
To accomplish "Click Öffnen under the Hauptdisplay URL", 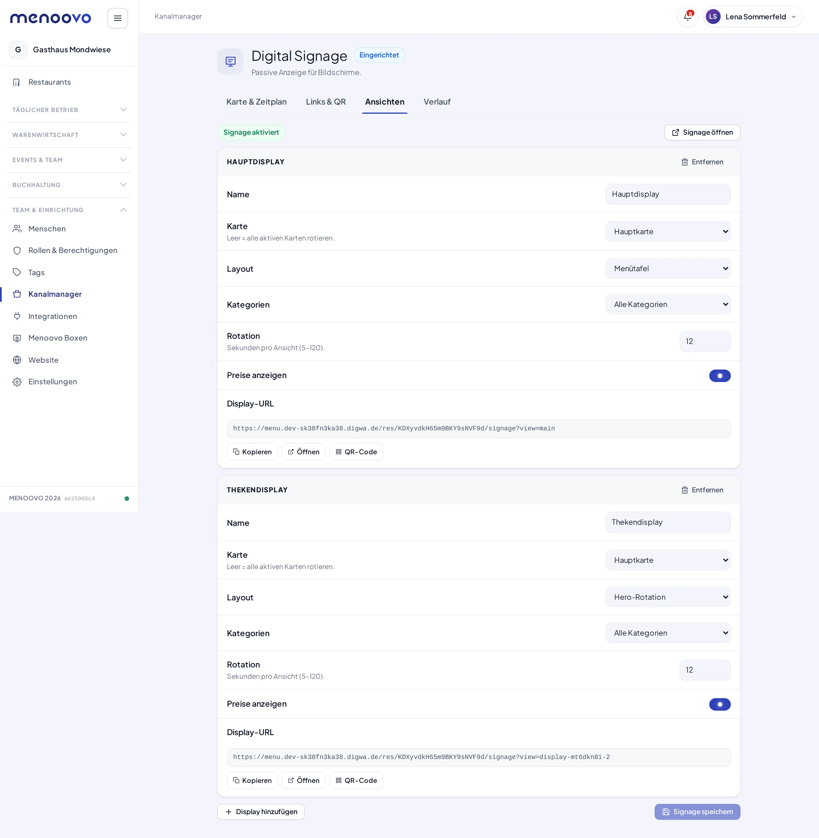I will (x=304, y=452).
